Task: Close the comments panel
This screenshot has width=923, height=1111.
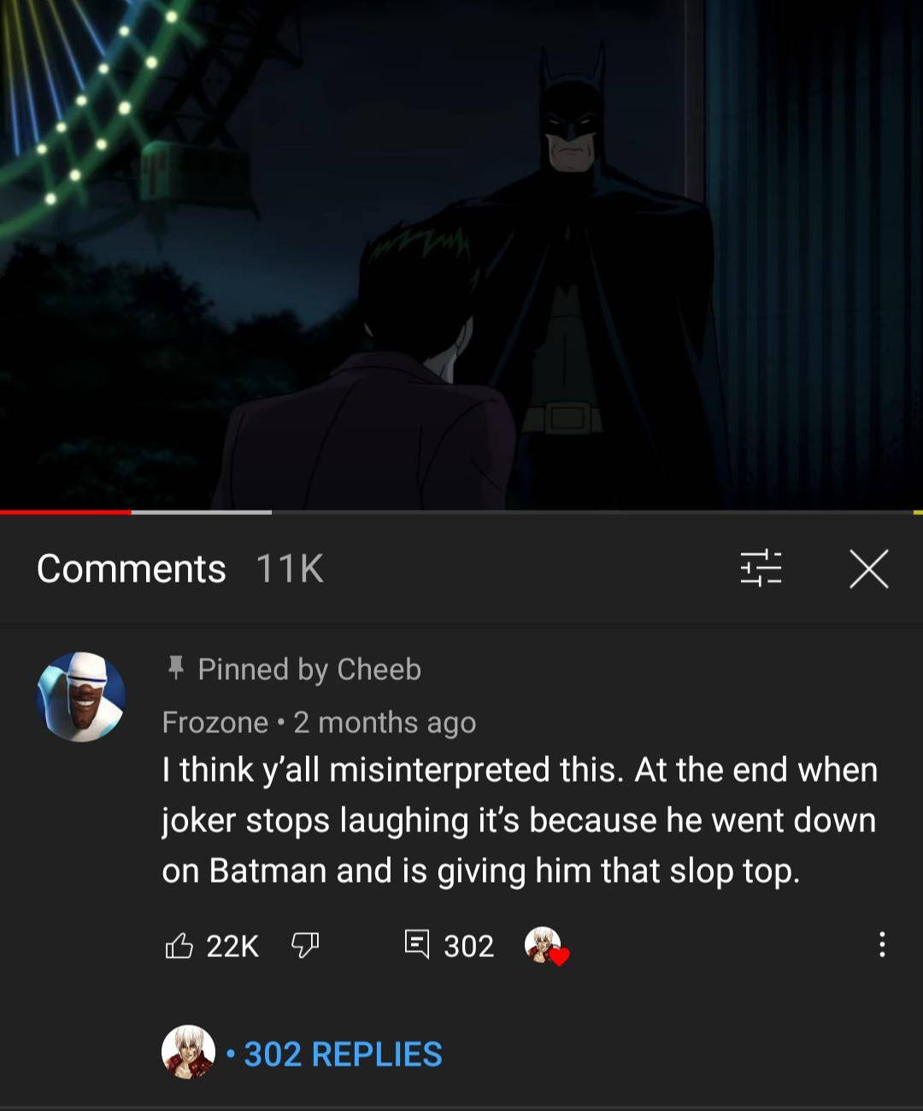Action: 869,569
